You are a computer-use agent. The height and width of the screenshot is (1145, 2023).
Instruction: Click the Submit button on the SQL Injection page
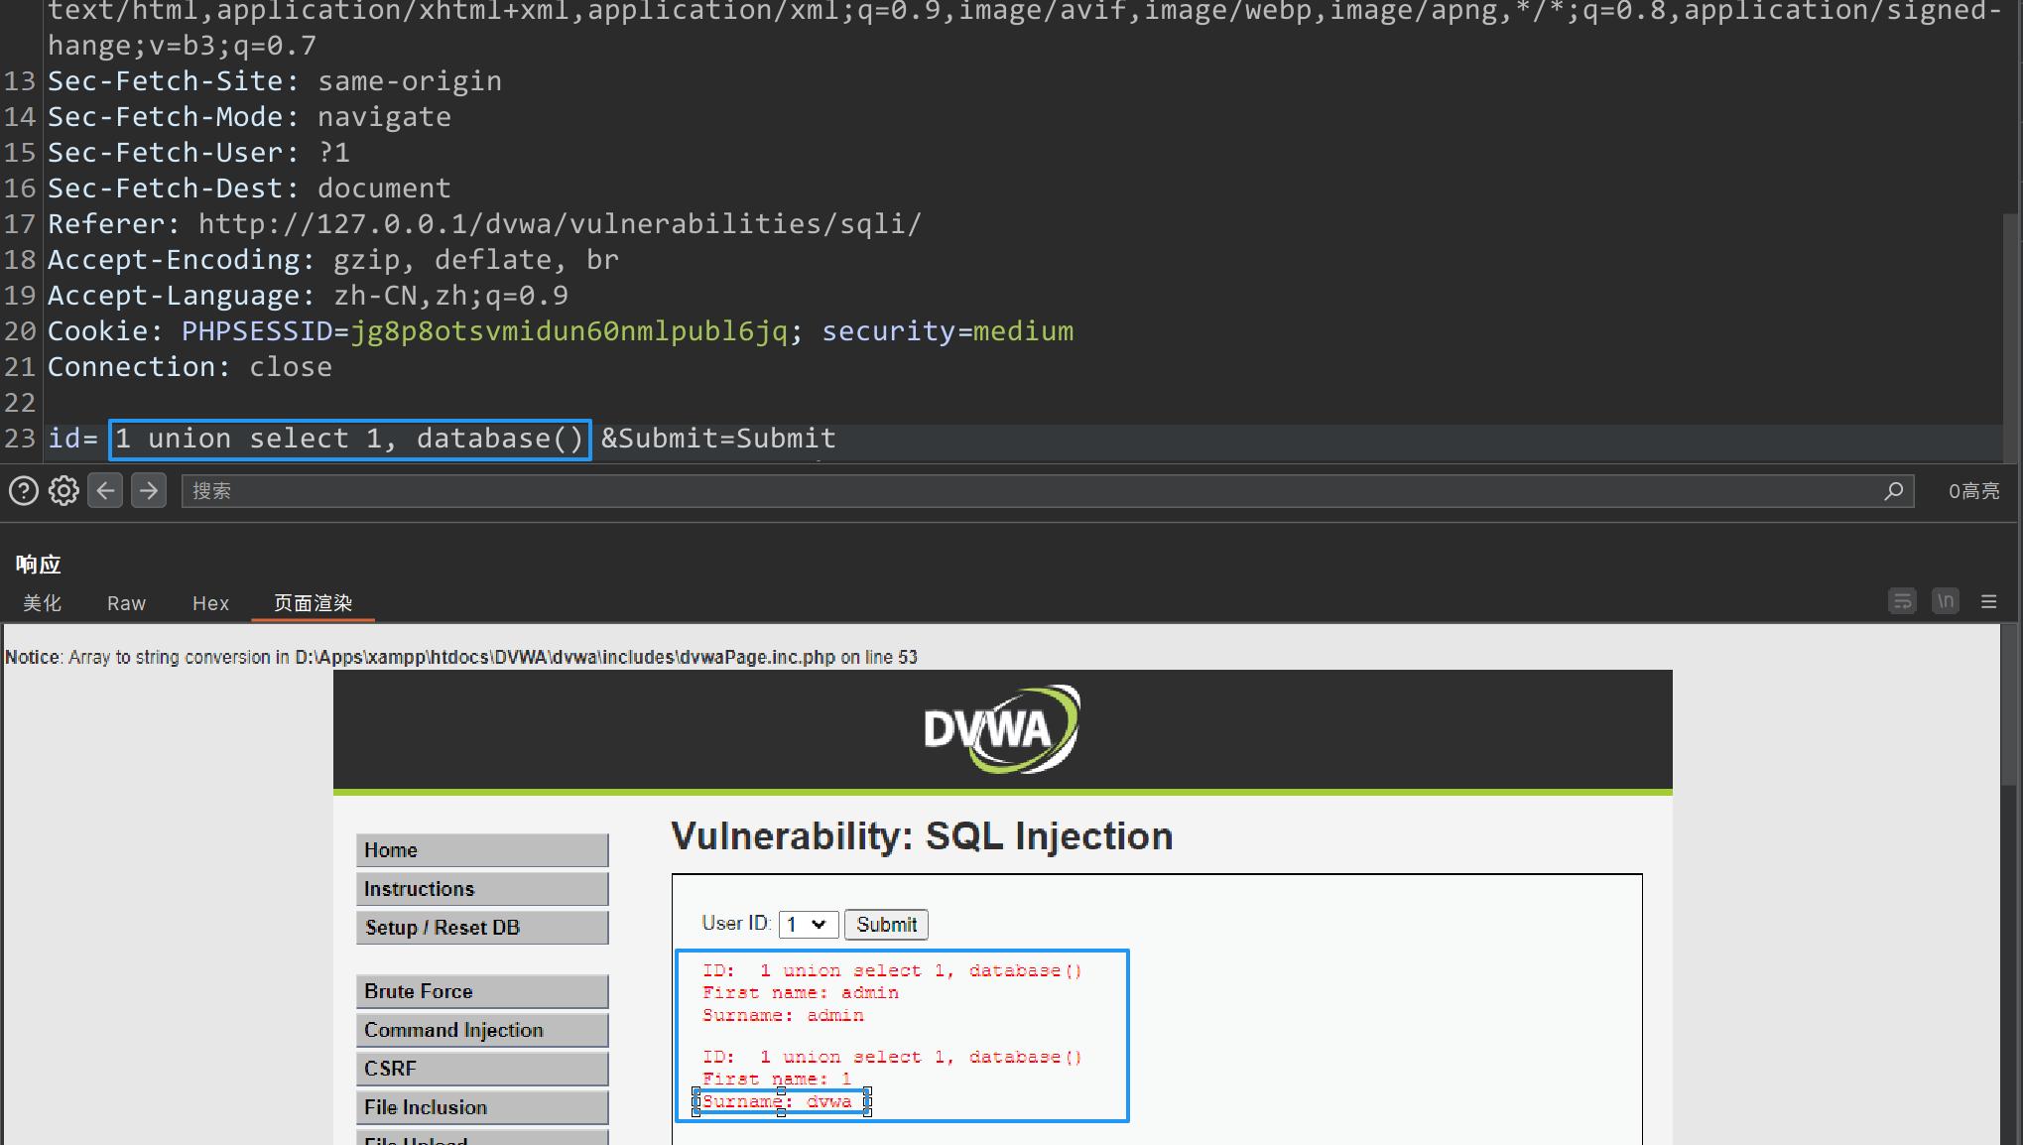885,924
